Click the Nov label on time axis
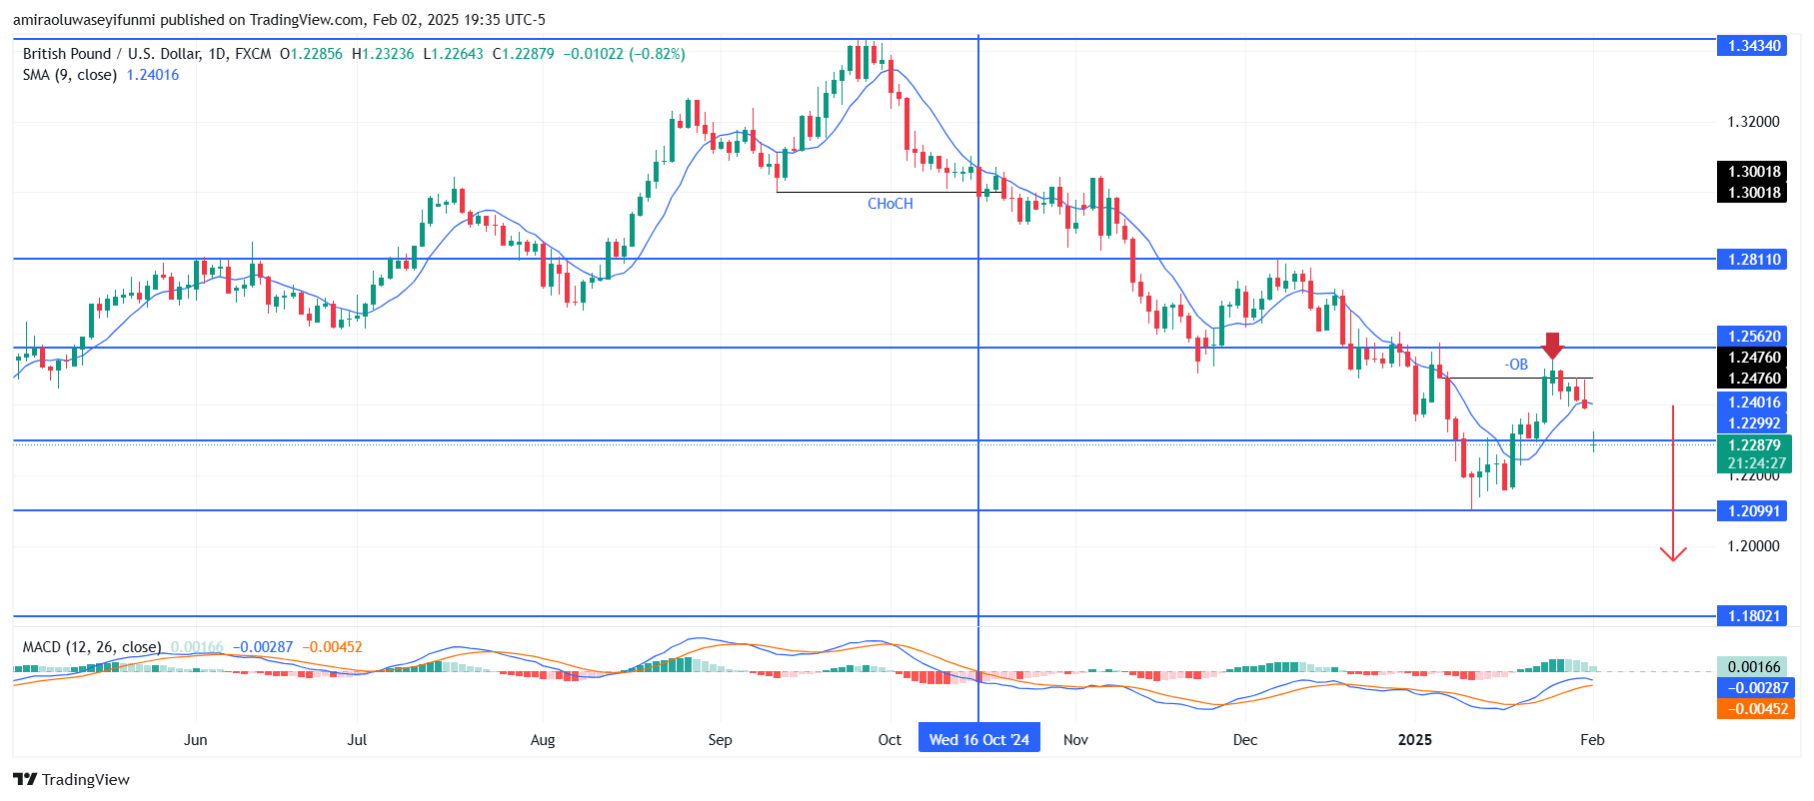 [1075, 740]
